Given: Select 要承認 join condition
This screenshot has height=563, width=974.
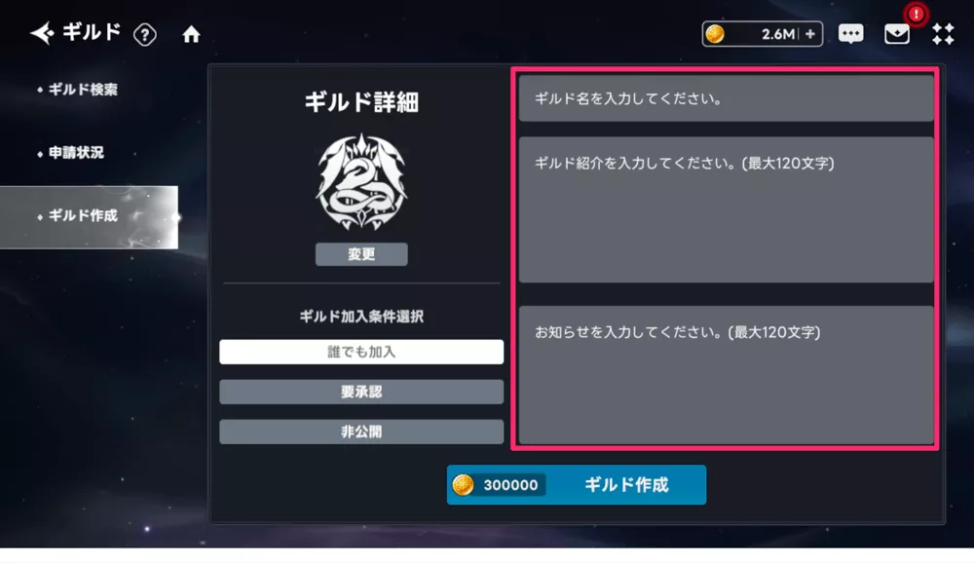Looking at the screenshot, I should tap(361, 392).
